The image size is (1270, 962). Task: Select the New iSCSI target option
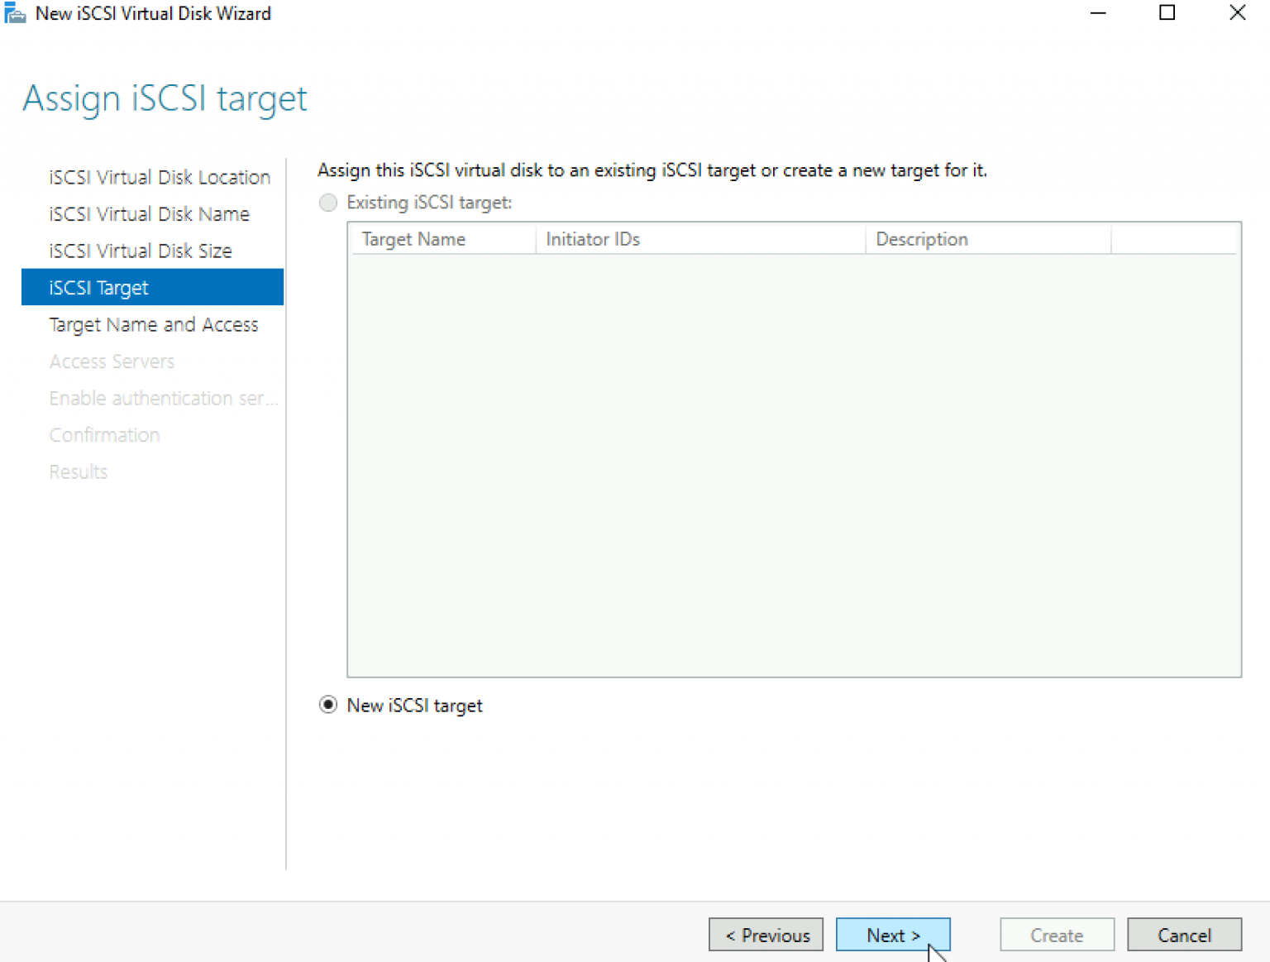coord(328,705)
